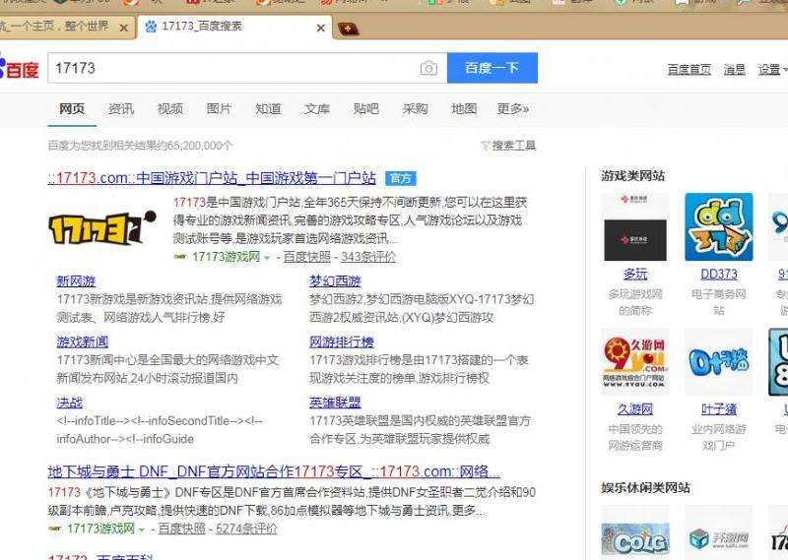Click the 久游网 9you logo
The image size is (788, 560).
(x=635, y=362)
